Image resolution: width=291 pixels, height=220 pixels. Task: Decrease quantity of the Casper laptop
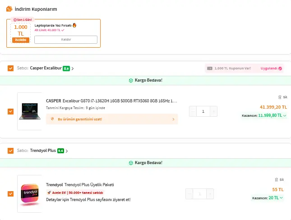coord(193,111)
